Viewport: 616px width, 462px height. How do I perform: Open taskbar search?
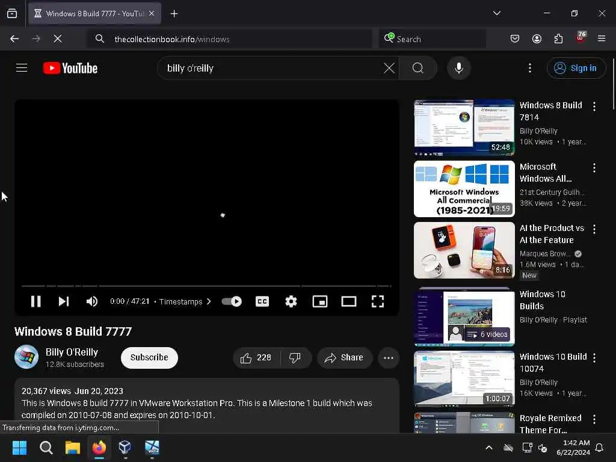[x=46, y=447]
